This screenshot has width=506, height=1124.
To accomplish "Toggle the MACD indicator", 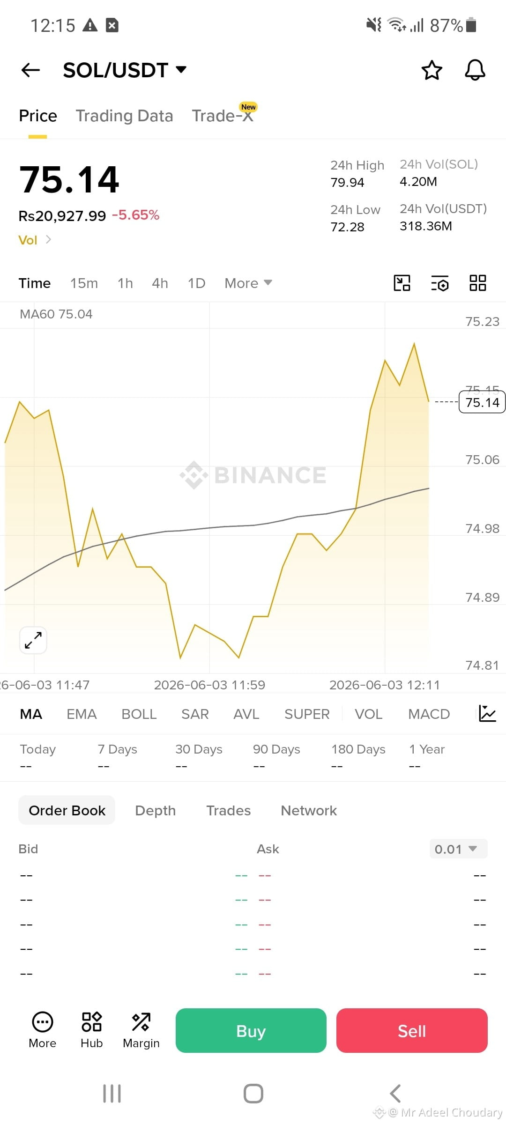I will point(429,714).
